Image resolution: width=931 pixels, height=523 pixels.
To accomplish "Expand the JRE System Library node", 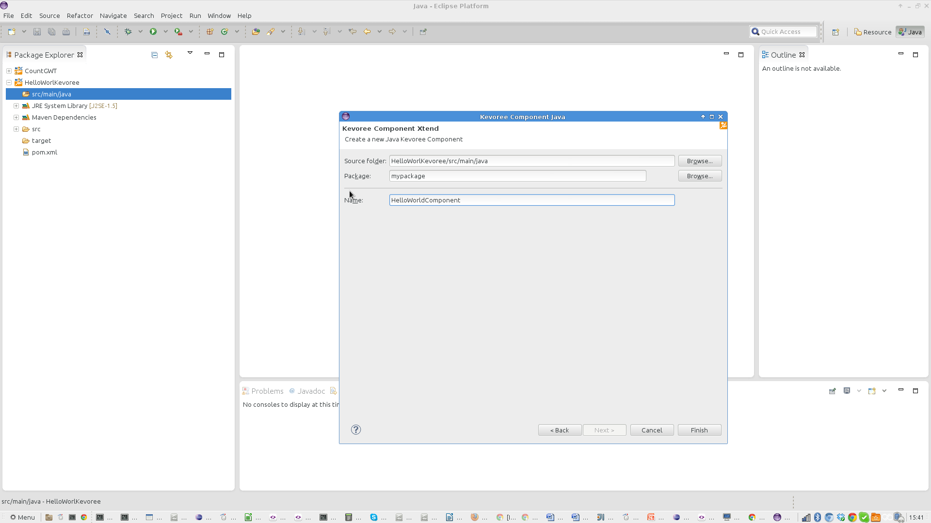I will (16, 106).
